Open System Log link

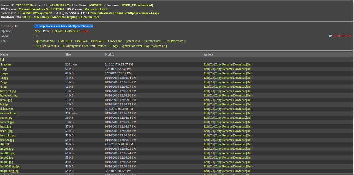pyautogui.click(x=159, y=46)
